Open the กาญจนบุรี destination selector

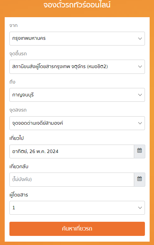(x=77, y=95)
